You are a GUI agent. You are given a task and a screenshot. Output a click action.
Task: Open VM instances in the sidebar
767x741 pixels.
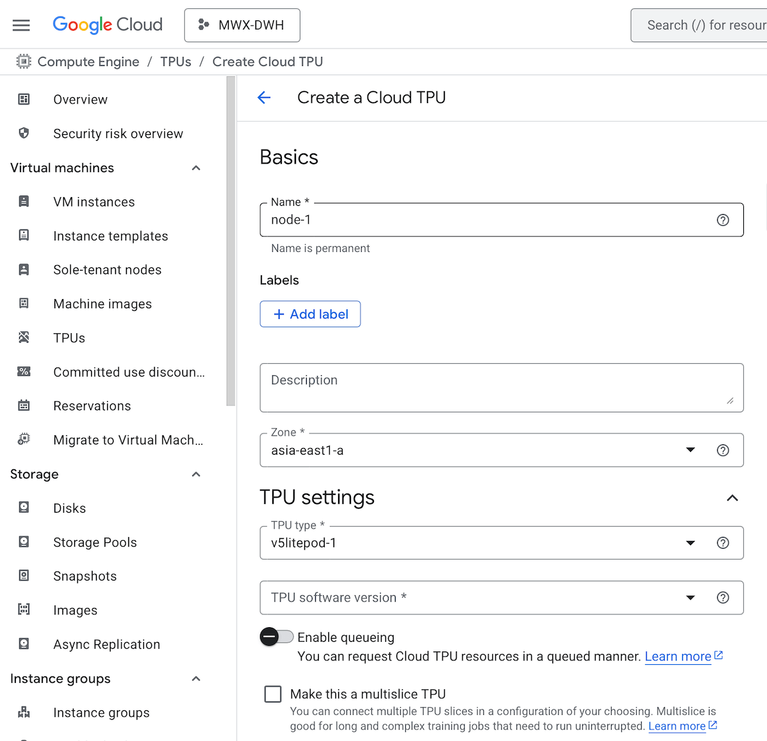94,202
